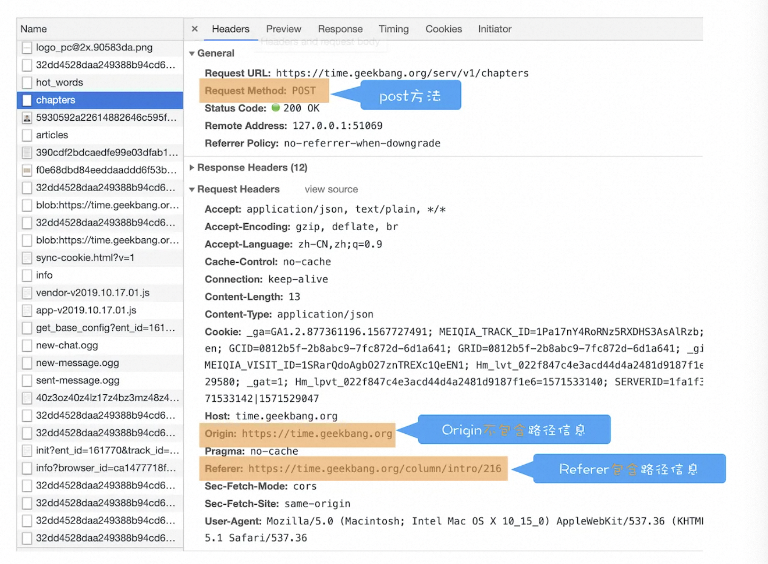The width and height of the screenshot is (768, 564).
Task: Select the 5930592a22614882646c595f request
Action: click(100, 117)
